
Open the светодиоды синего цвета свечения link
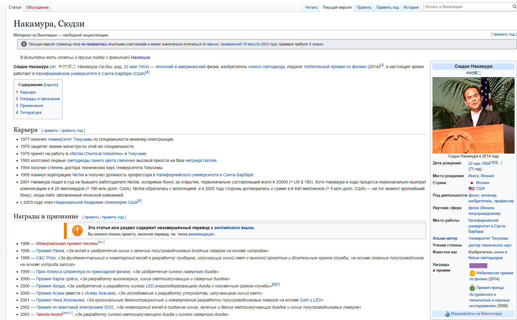point(101,161)
